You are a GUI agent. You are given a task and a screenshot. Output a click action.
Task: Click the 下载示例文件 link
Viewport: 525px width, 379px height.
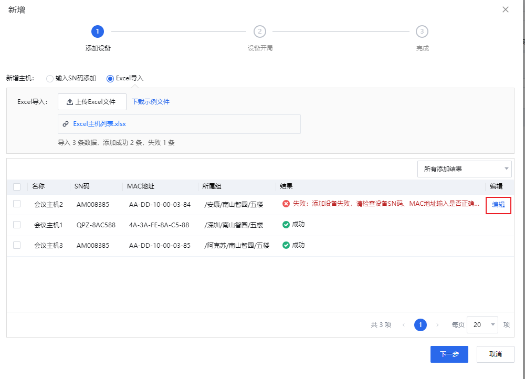pyautogui.click(x=151, y=102)
